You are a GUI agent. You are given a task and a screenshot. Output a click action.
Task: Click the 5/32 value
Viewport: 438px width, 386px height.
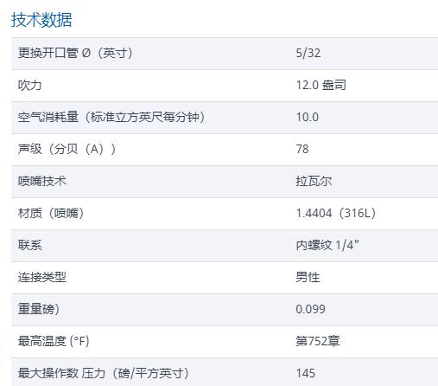point(308,53)
